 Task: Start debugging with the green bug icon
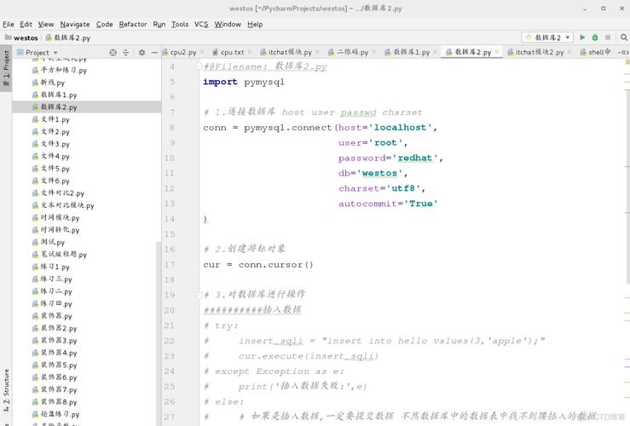pos(595,37)
